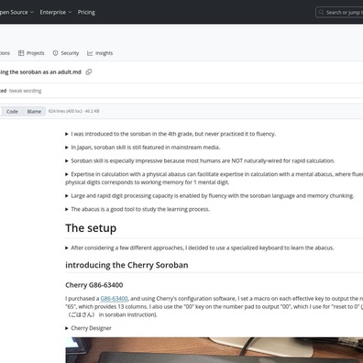The width and height of the screenshot is (363, 363).
Task: Click the Projects table icon
Action: click(21, 53)
